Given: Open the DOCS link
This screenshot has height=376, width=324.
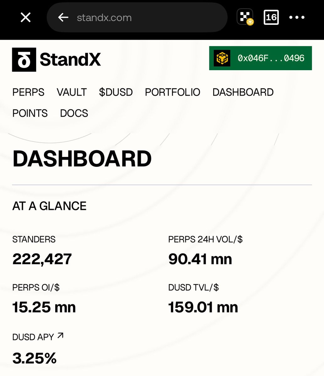Looking at the screenshot, I should coord(74,113).
